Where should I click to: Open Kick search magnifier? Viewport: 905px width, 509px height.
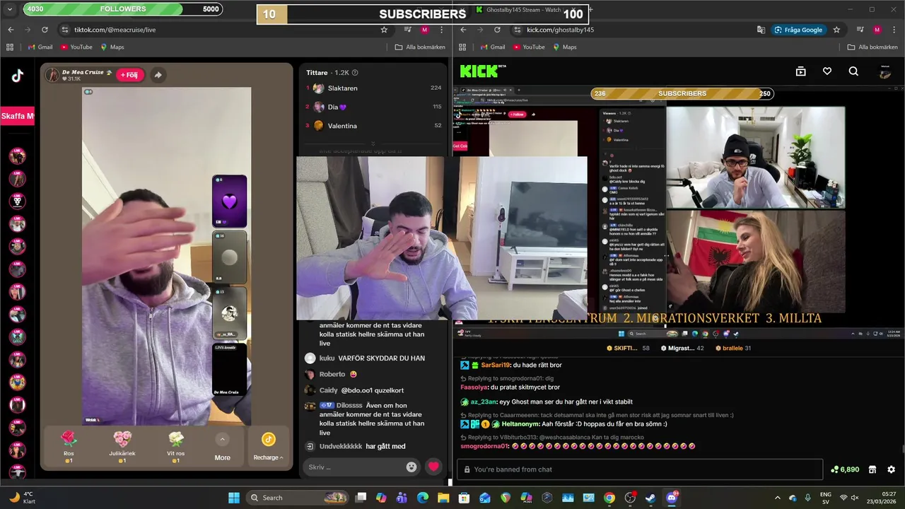pos(853,71)
